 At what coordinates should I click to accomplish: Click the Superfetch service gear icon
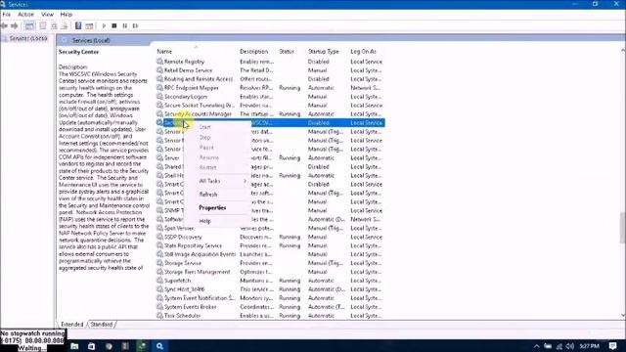159,281
